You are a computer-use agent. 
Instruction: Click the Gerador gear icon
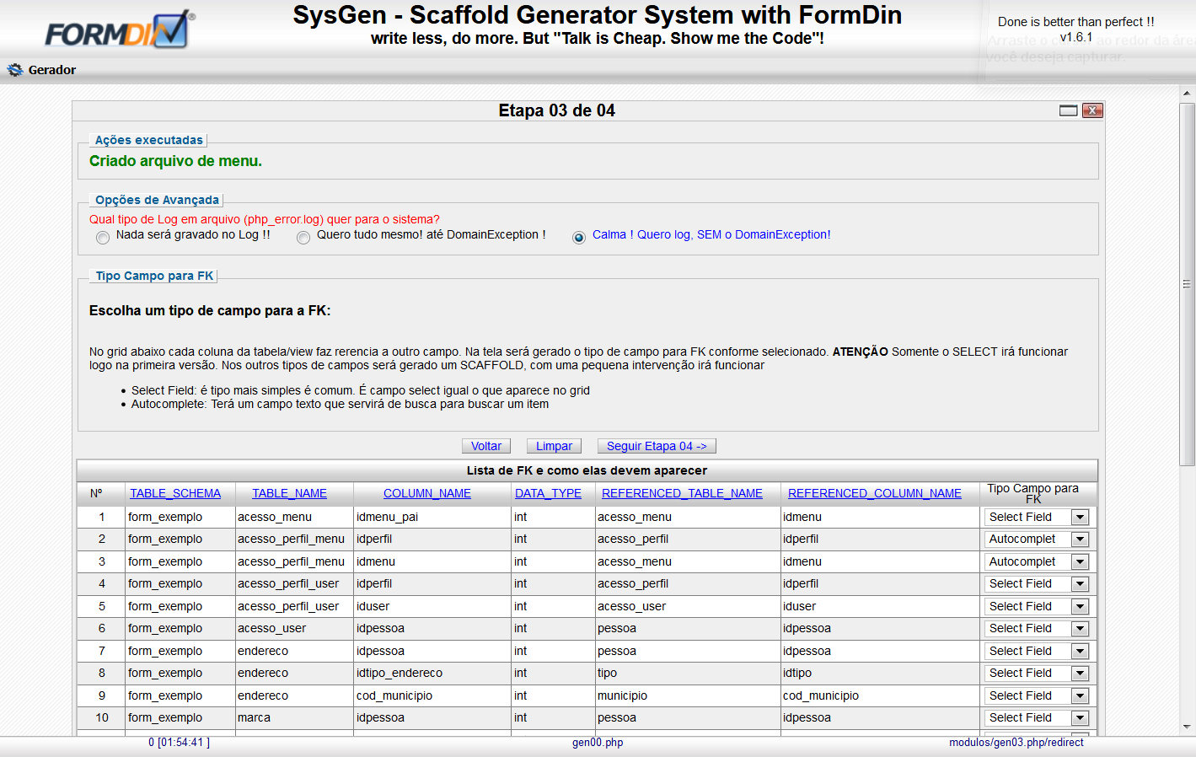point(15,70)
